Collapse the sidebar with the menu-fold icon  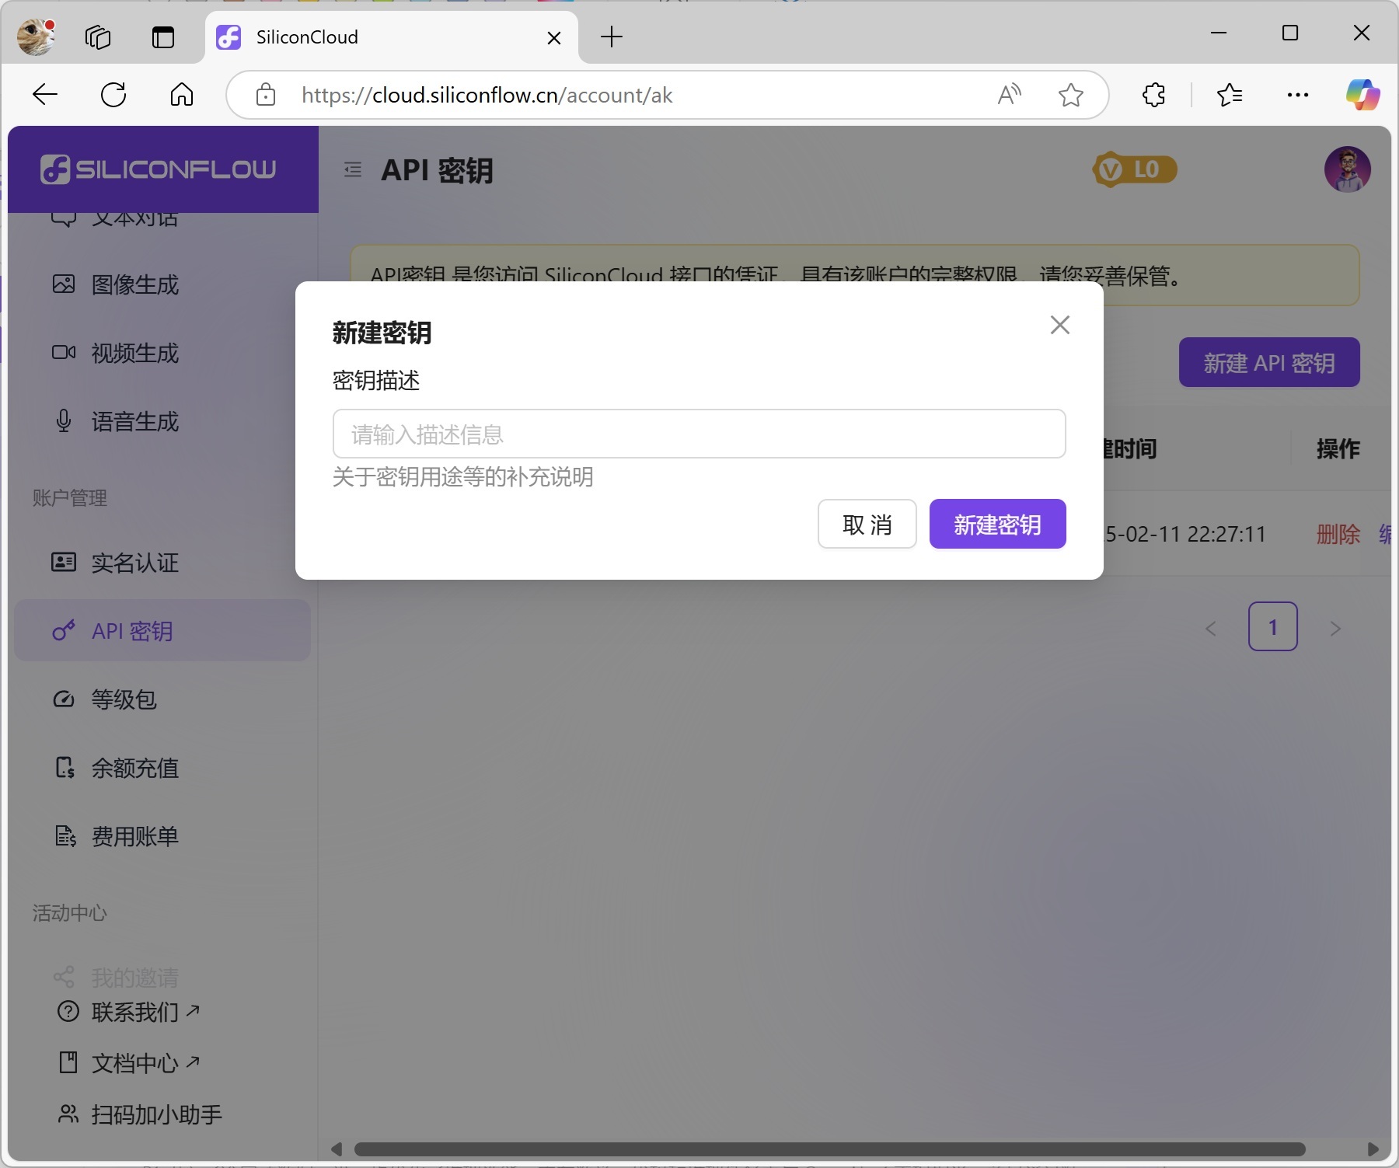click(x=353, y=169)
